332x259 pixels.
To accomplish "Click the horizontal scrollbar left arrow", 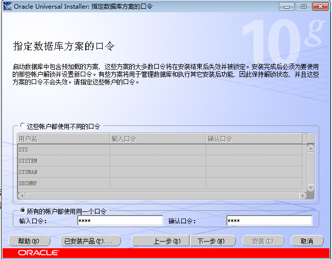I will pos(22,196).
